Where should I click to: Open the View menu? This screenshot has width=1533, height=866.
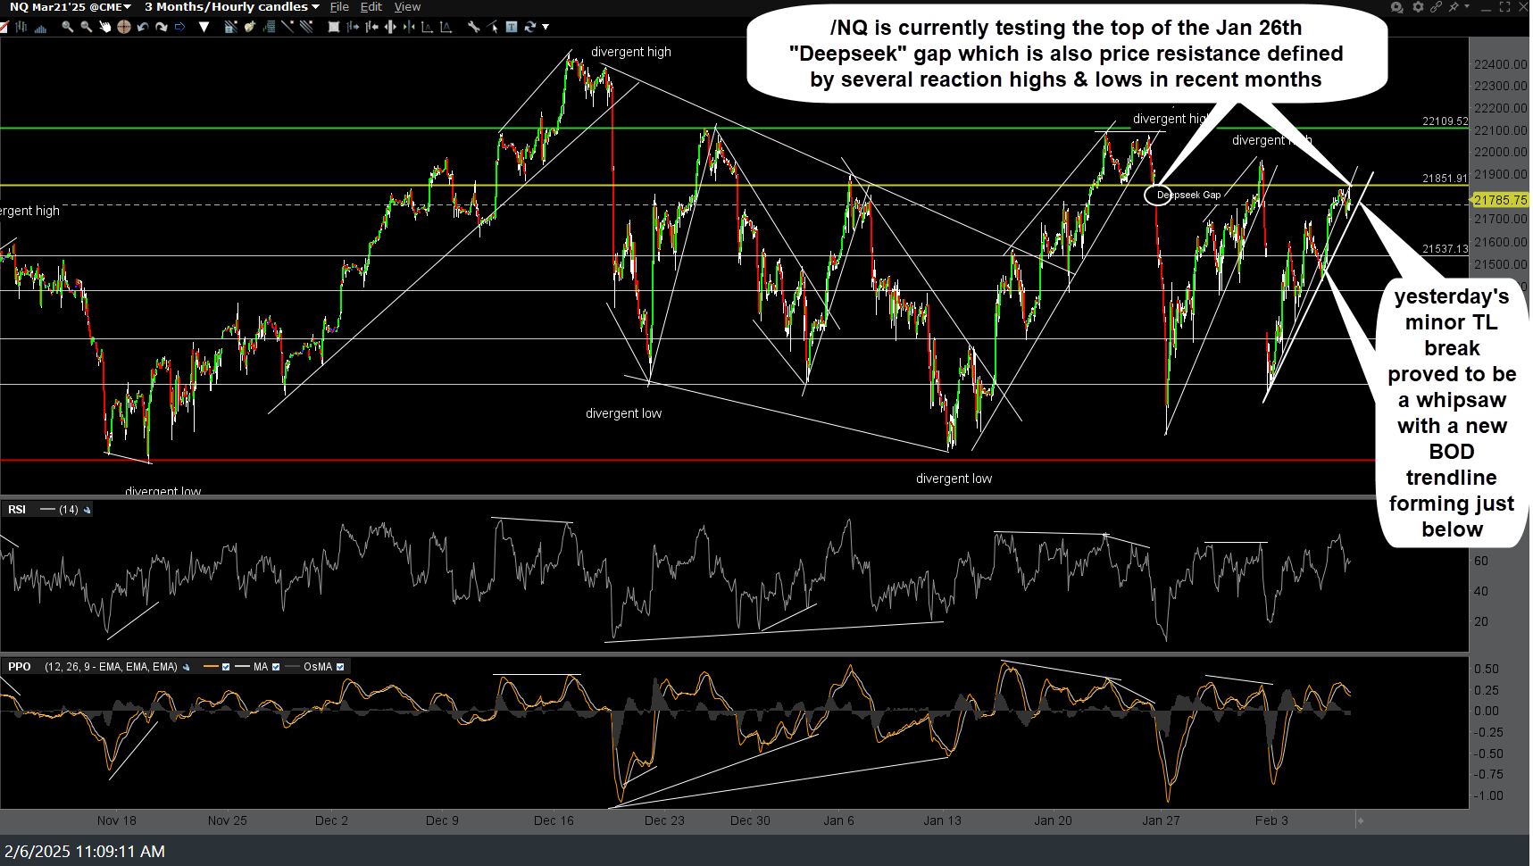[407, 6]
